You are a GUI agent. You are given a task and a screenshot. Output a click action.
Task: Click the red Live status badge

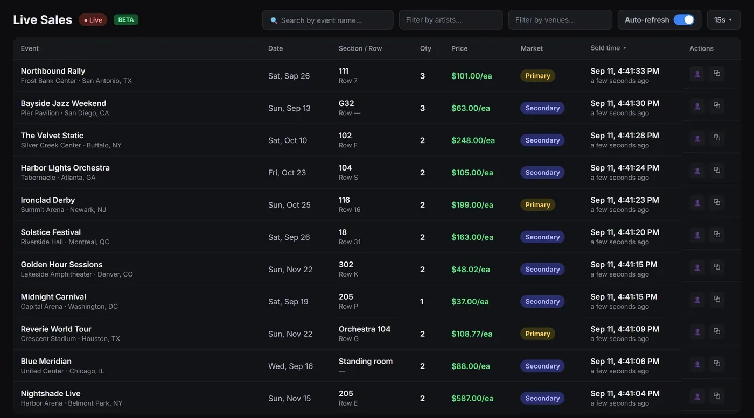pos(93,20)
